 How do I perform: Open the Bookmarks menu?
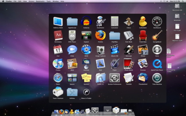coord(40,1)
